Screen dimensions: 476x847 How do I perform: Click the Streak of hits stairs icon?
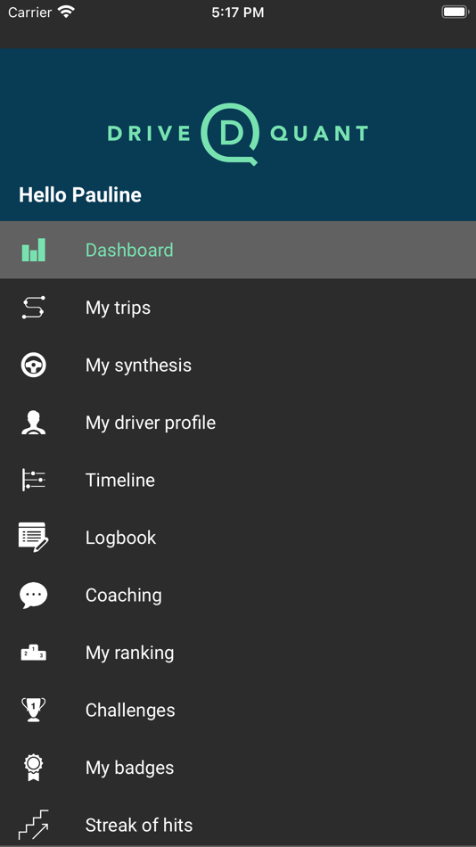point(34,825)
